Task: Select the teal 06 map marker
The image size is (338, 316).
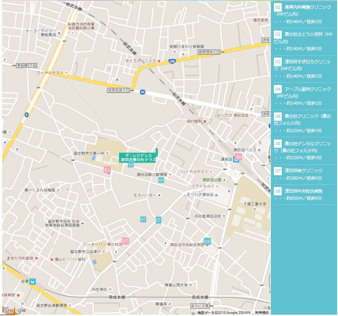Action: [161, 180]
